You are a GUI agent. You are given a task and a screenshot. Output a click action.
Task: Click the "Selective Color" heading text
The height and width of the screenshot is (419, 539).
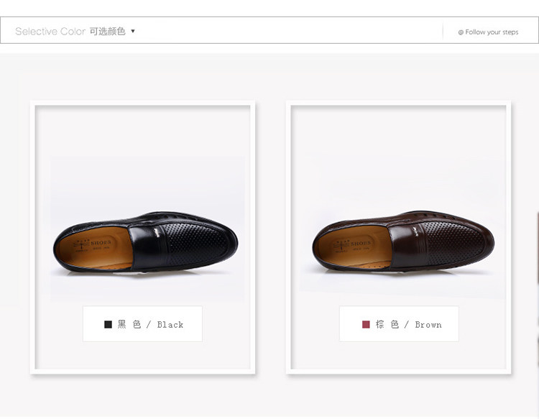coord(50,32)
